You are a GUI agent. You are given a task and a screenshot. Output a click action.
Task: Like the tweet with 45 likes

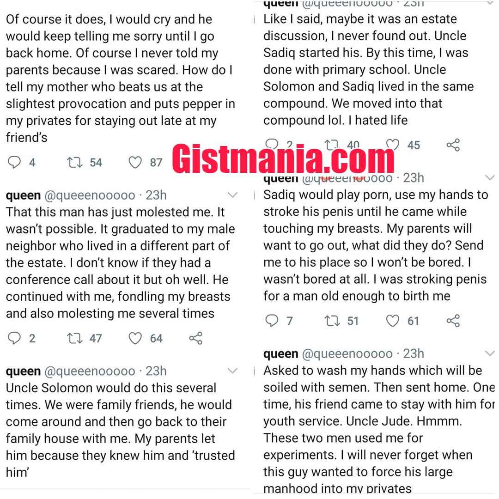pos(392,145)
